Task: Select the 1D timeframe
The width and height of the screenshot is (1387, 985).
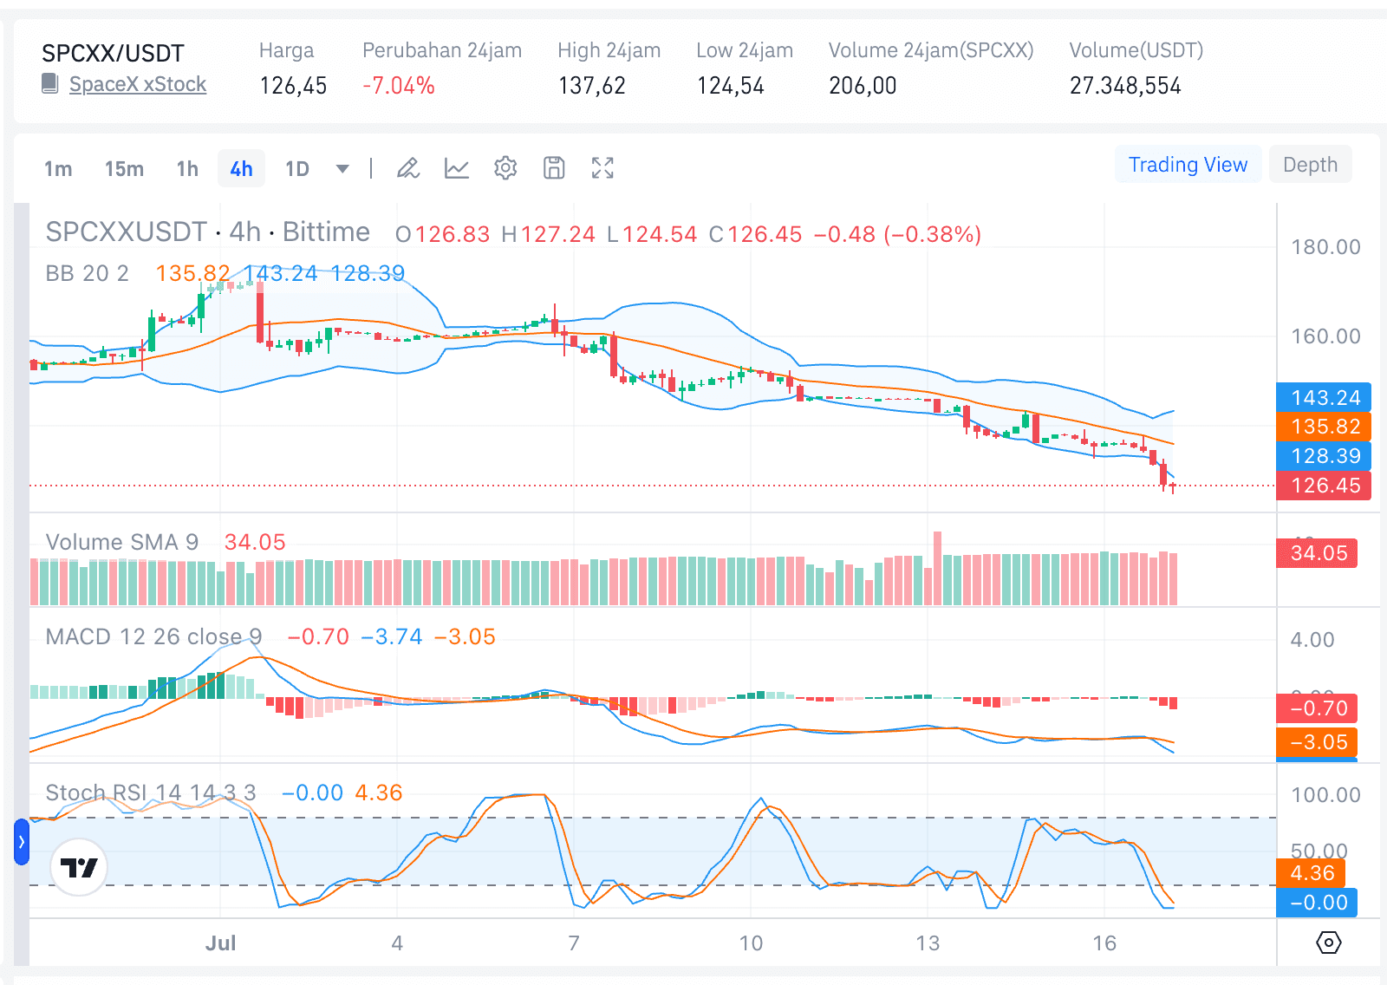Action: pos(297,169)
